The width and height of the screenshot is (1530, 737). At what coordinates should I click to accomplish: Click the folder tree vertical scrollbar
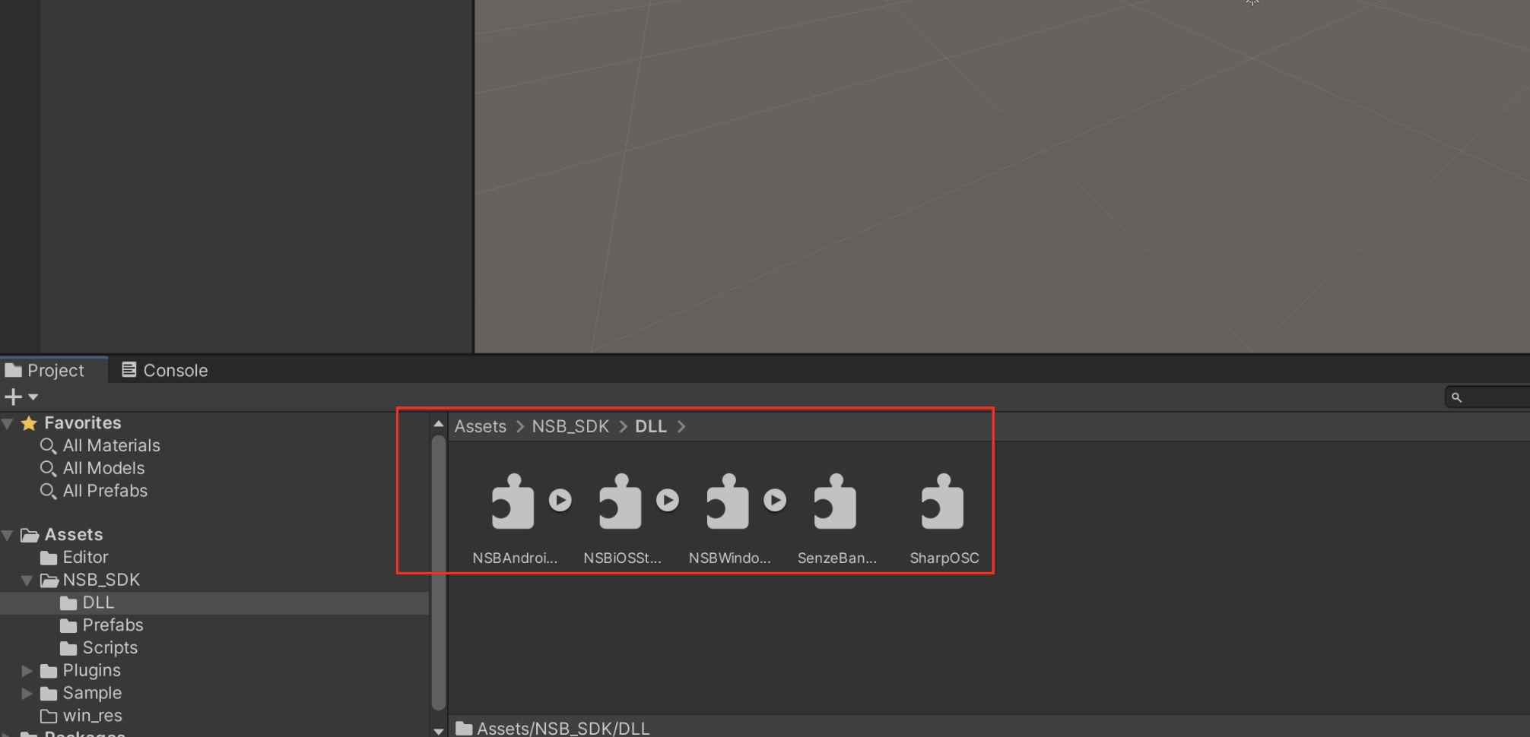click(x=438, y=570)
